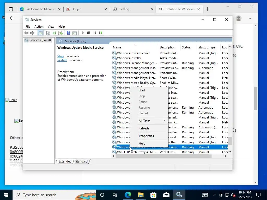This screenshot has width=267, height=200.
Task: Open the View menu in Services
Action: [x=51, y=27]
